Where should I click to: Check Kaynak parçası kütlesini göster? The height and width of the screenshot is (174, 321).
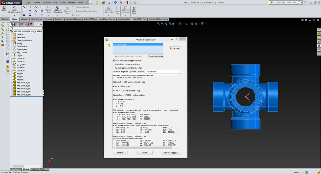[x=114, y=68]
